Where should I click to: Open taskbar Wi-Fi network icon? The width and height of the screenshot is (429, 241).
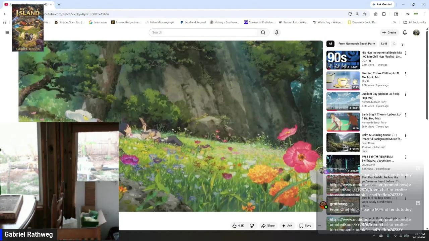point(395,236)
